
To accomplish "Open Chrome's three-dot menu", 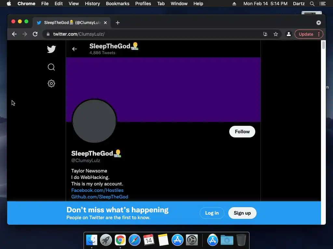I will 319,34.
